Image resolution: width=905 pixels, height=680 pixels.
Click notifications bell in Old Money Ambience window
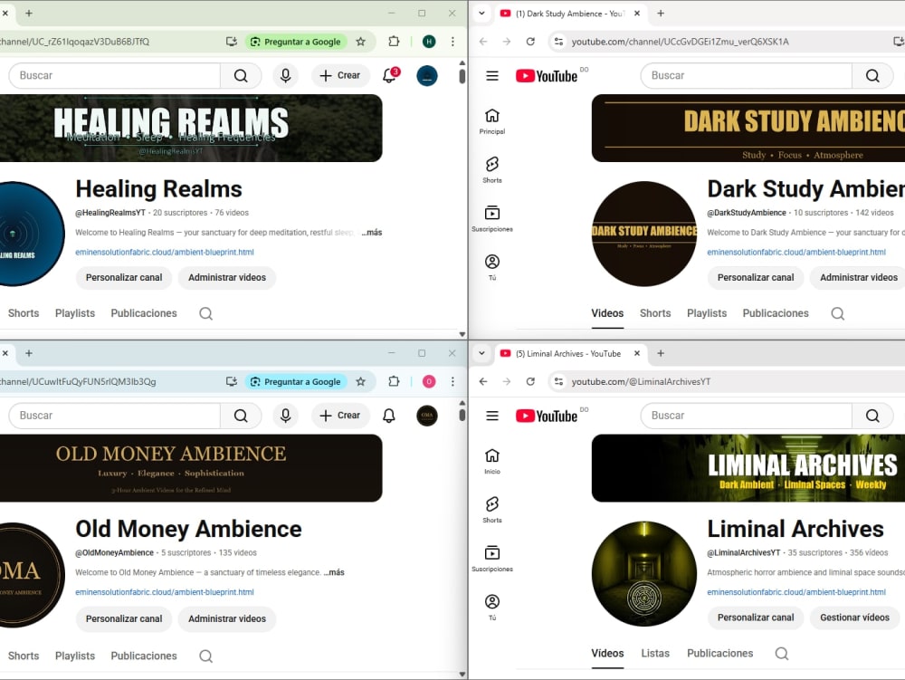click(x=389, y=416)
